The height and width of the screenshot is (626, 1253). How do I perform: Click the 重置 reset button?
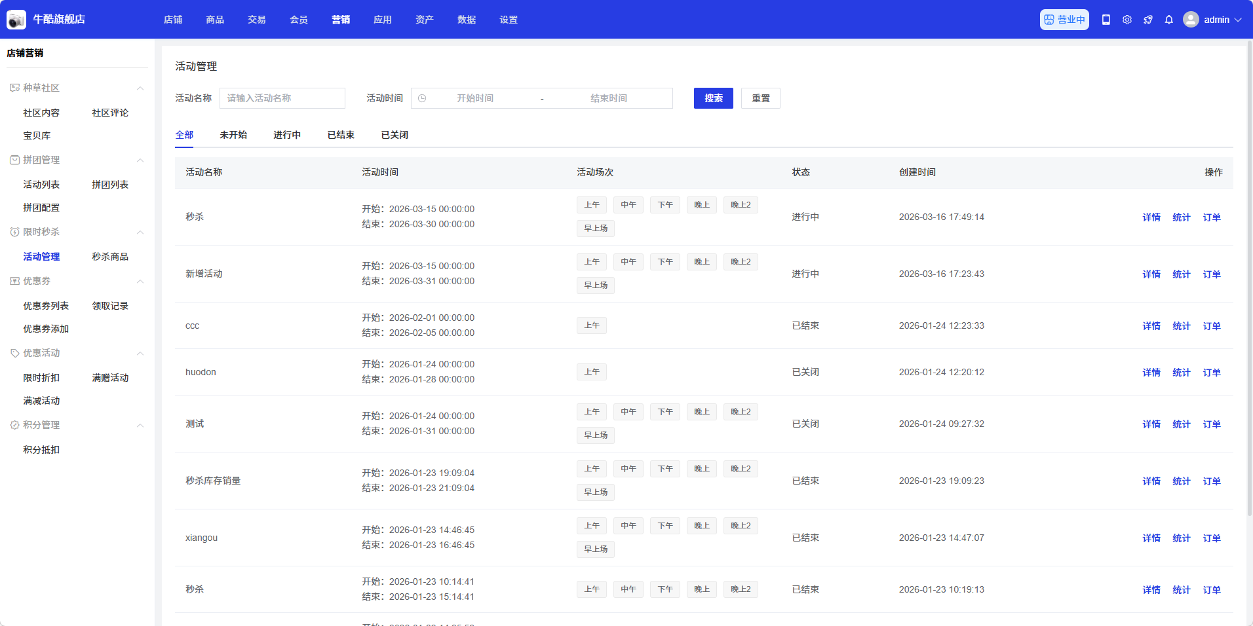click(760, 98)
